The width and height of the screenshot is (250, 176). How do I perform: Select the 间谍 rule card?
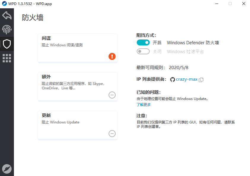click(78, 48)
